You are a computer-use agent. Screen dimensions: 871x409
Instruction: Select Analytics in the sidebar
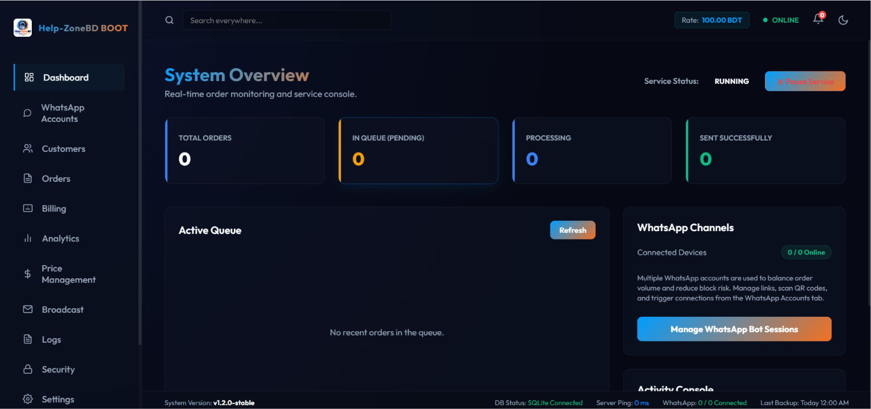[x=69, y=238]
